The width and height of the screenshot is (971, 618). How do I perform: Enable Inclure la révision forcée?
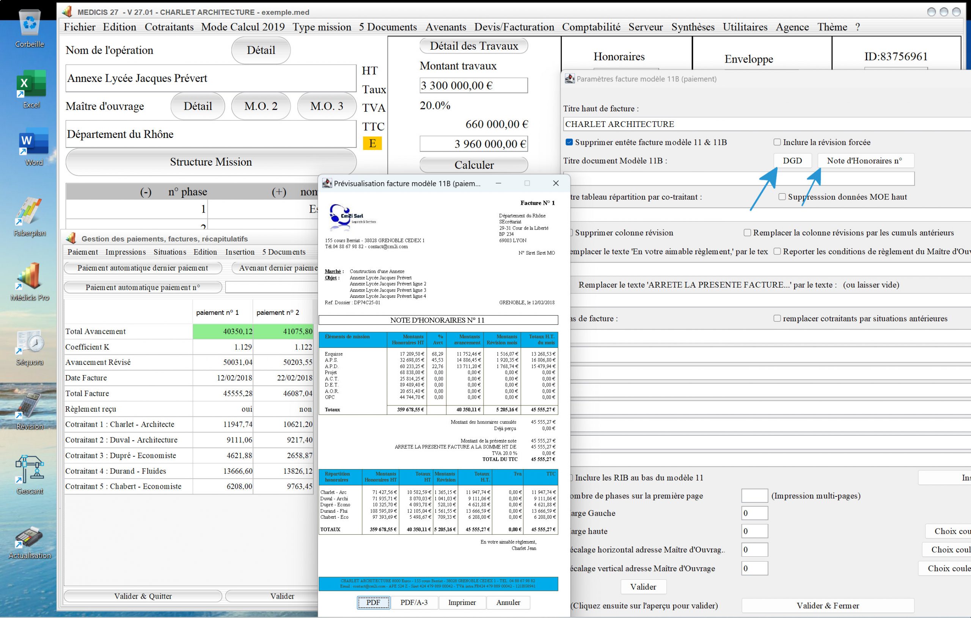(777, 142)
